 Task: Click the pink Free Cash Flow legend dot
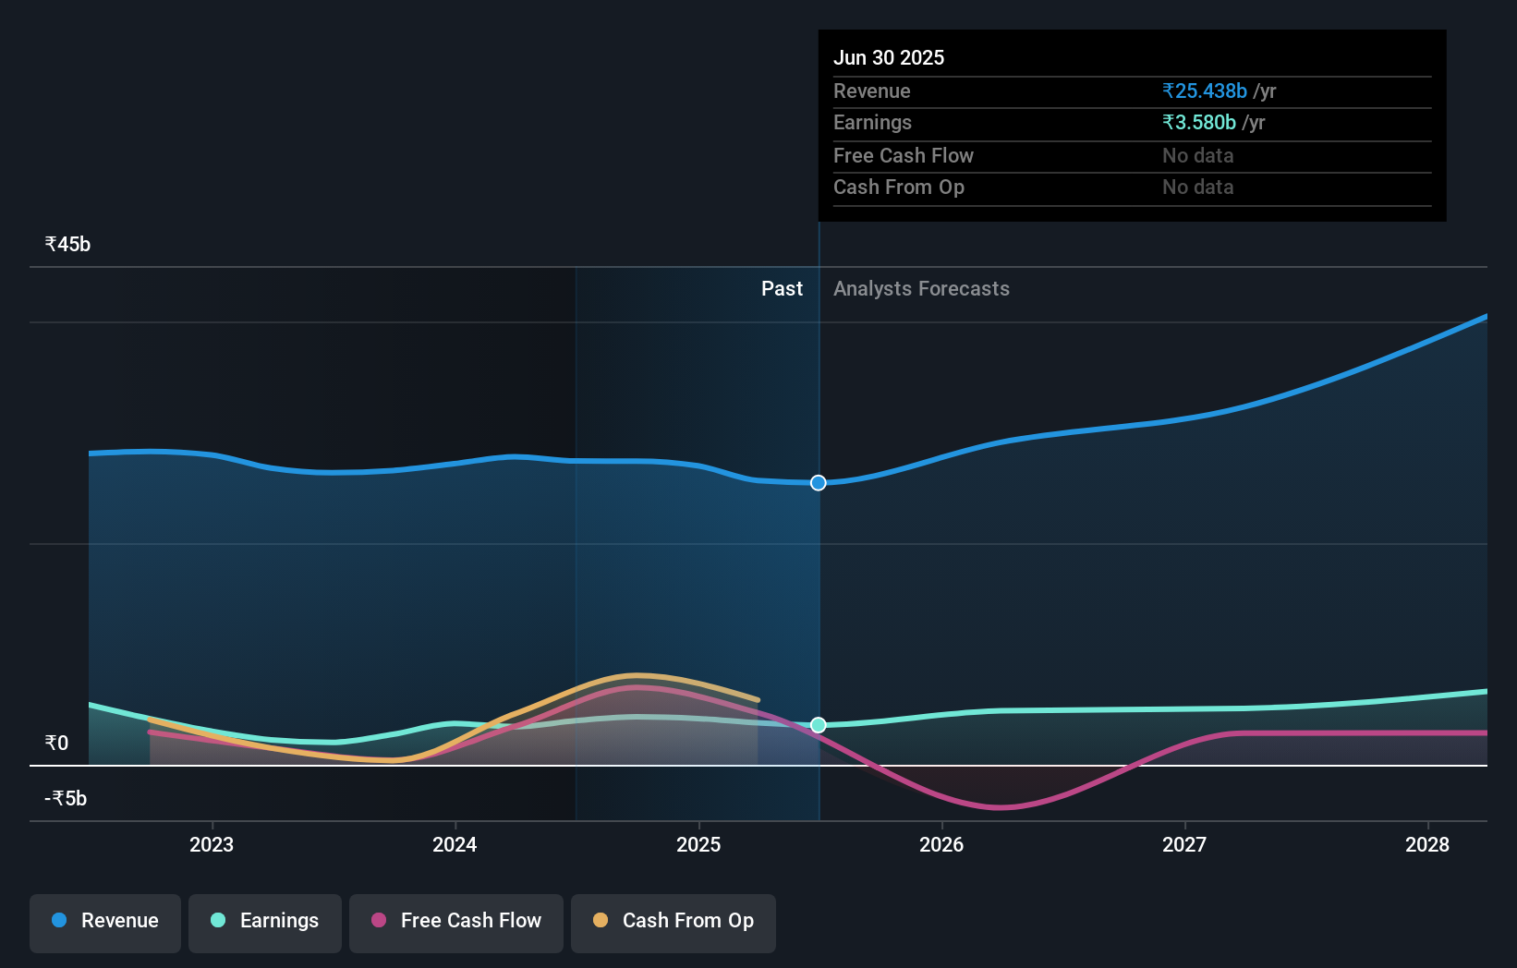378,921
